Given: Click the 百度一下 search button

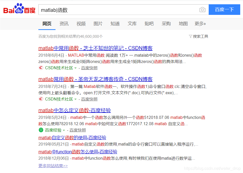Looking at the screenshot, I should 224,10.
